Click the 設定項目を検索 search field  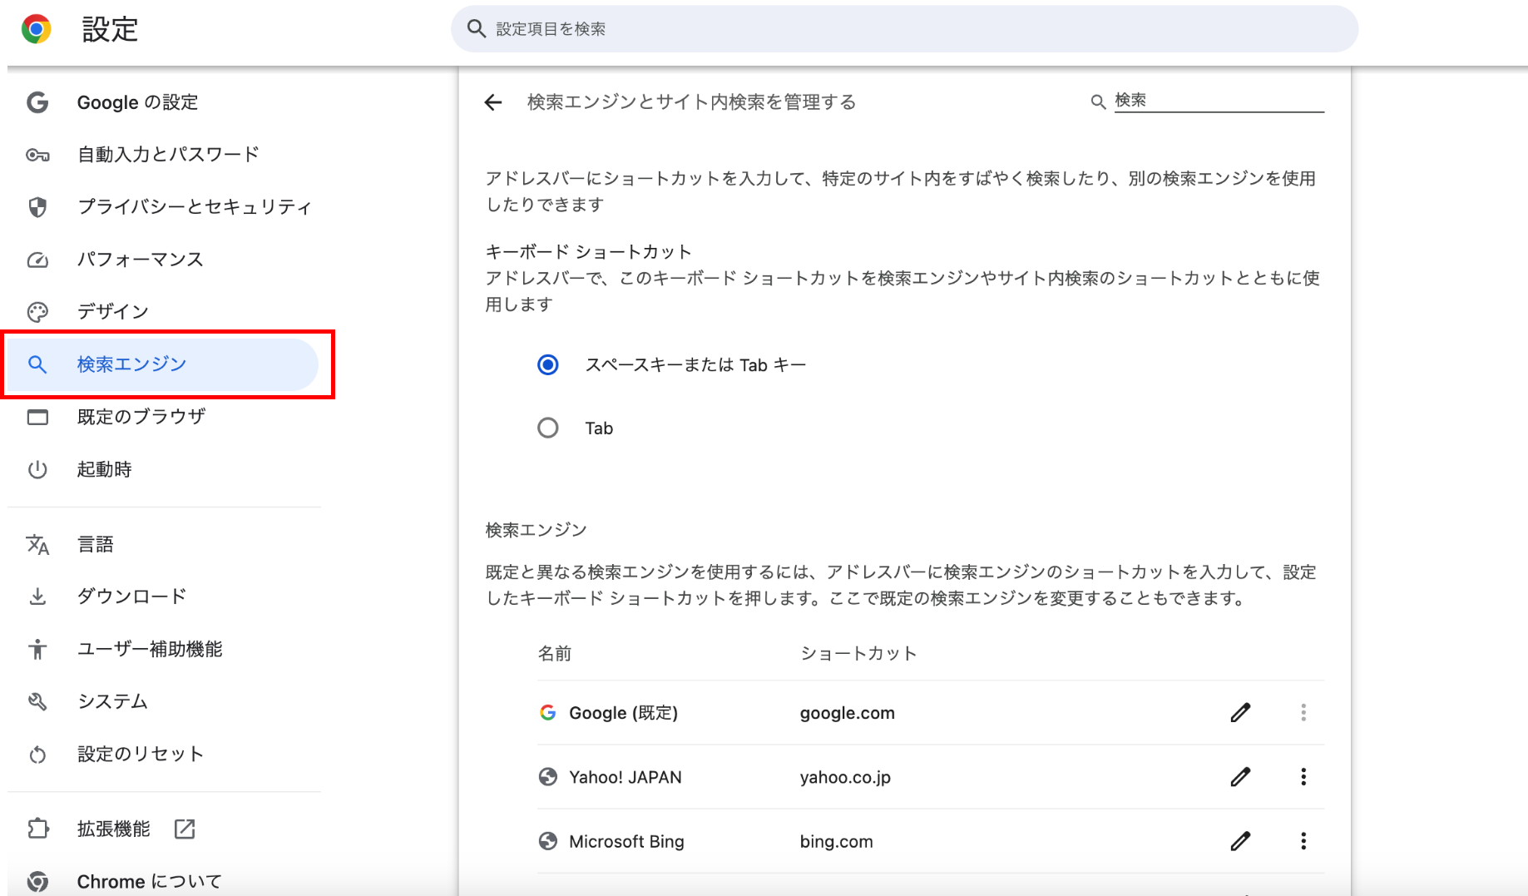point(904,29)
